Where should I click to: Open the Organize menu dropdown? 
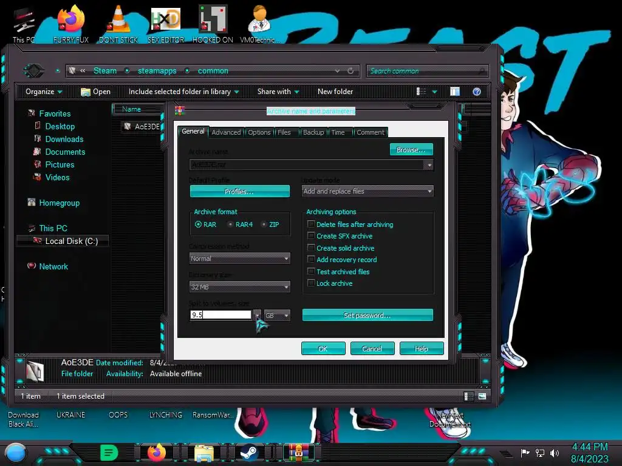[x=44, y=92]
